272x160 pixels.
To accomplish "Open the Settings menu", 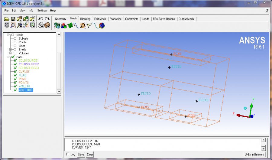I will point(42,11).
